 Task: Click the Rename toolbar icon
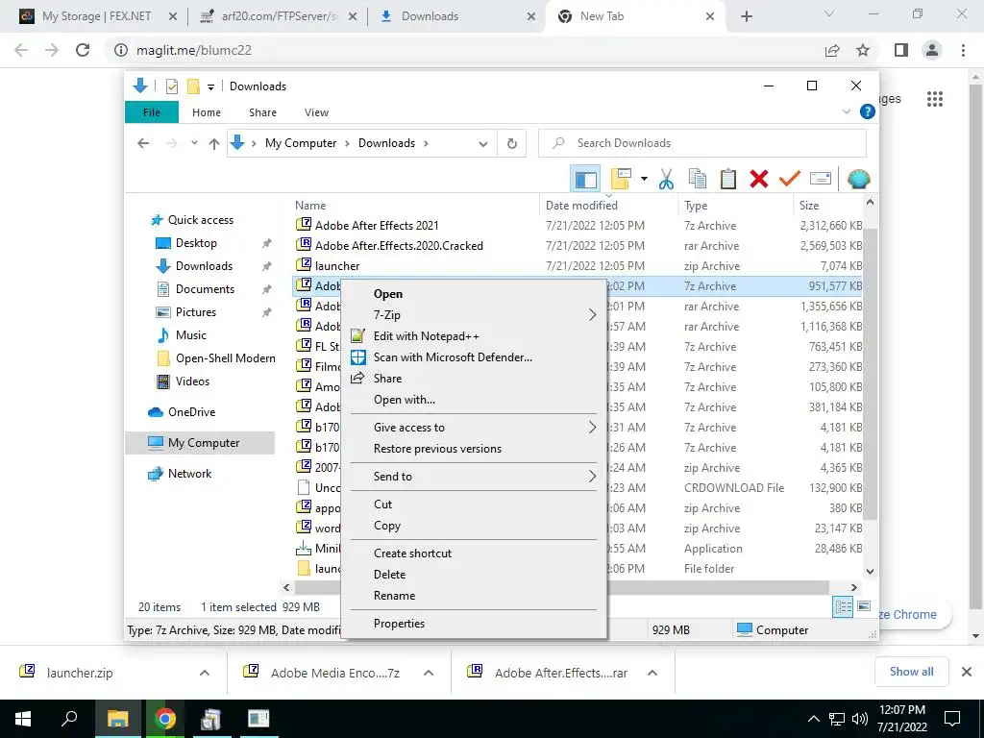(x=821, y=179)
